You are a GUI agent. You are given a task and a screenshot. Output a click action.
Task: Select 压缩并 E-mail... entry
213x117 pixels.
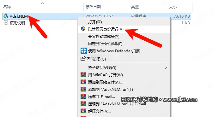[124, 97]
